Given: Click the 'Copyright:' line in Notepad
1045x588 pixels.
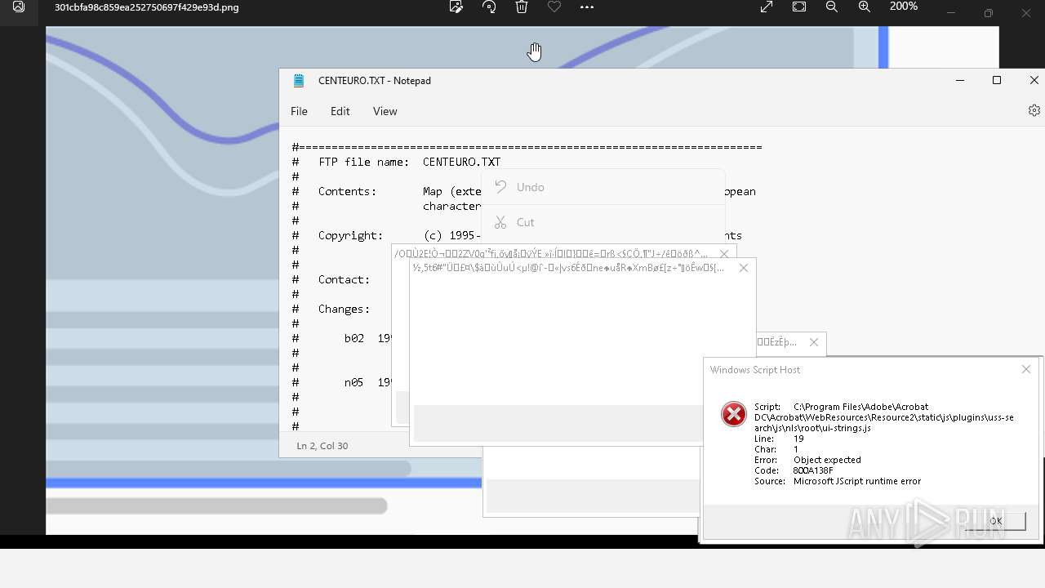Looking at the screenshot, I should [x=350, y=235].
